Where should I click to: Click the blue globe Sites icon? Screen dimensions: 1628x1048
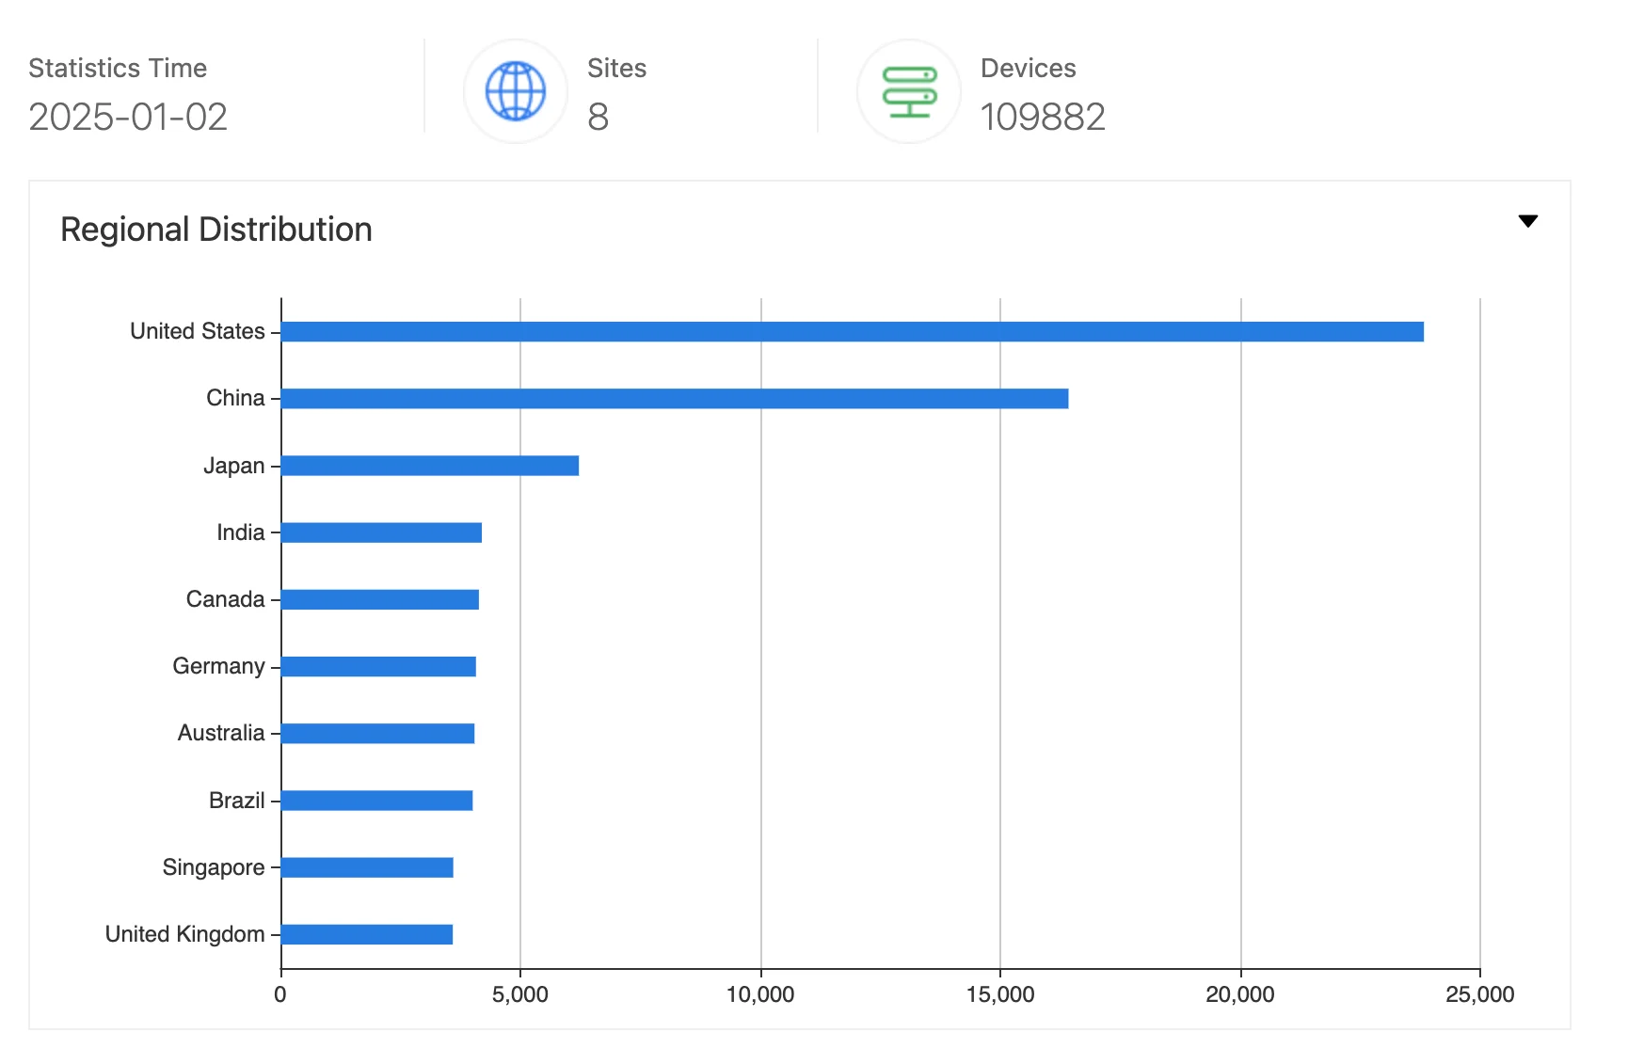[516, 91]
